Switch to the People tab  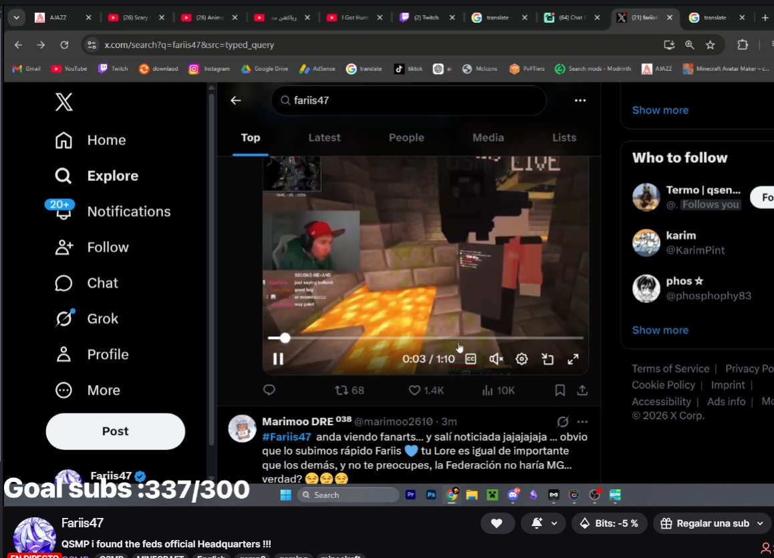(x=406, y=137)
